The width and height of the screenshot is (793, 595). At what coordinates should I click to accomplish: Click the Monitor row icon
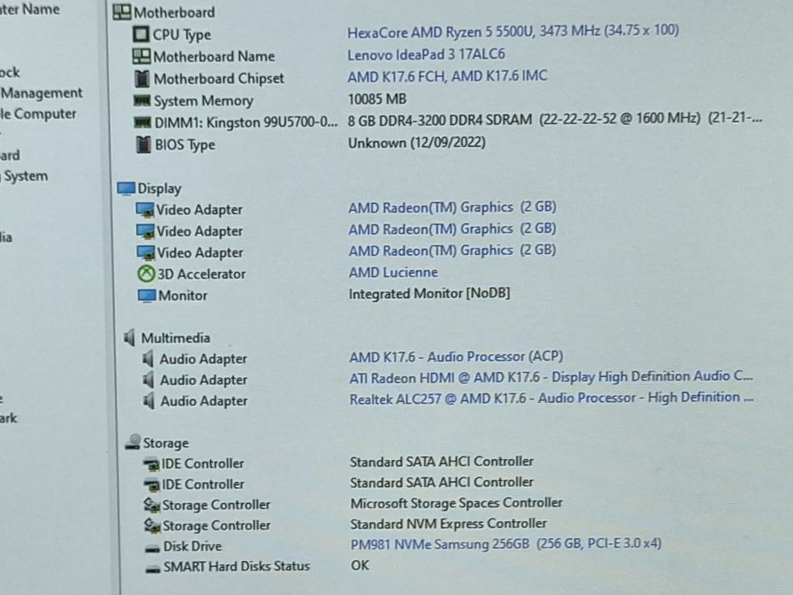[147, 296]
